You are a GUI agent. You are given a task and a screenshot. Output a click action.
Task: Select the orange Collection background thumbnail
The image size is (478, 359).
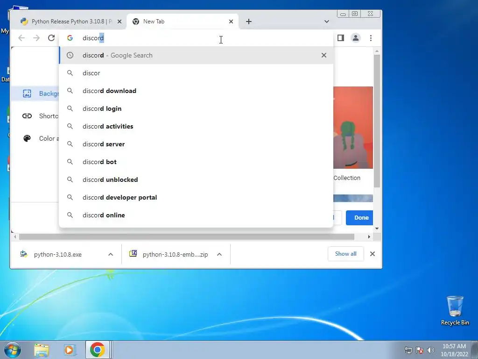(x=353, y=128)
